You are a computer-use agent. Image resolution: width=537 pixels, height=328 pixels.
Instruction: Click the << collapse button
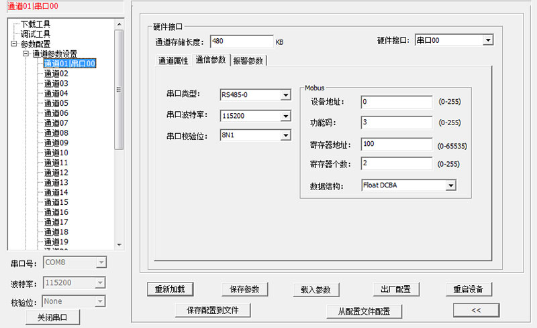coord(476,310)
